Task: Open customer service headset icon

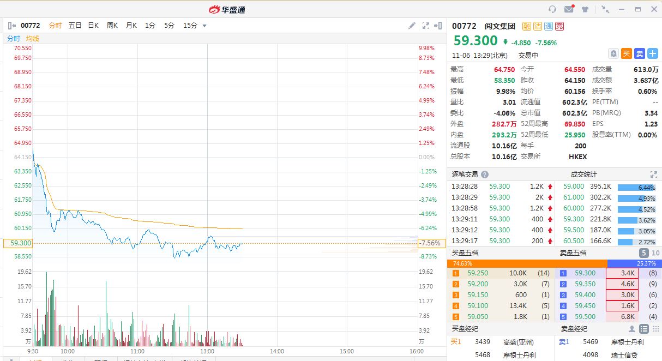Action: tap(552, 9)
